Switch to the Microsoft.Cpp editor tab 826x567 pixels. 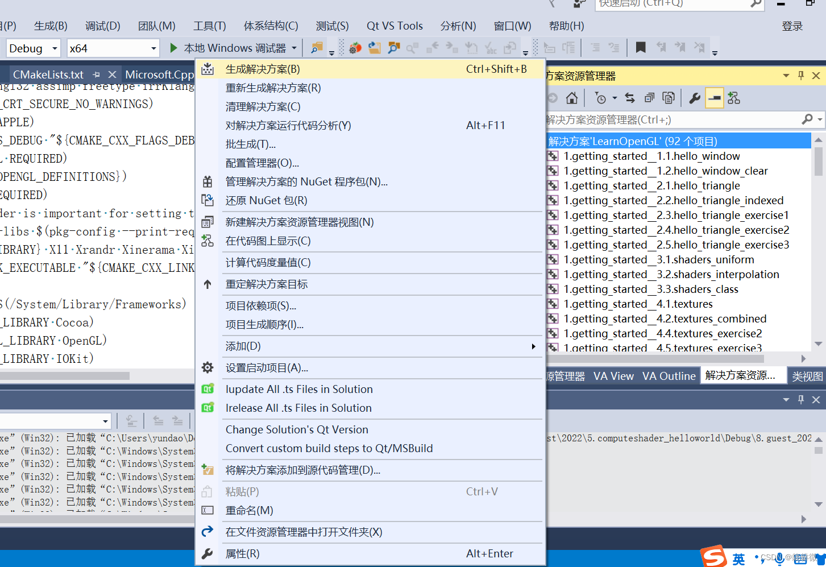159,75
